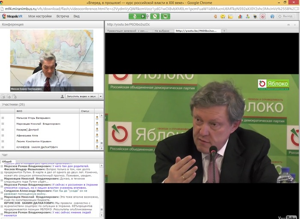Click user status icon for Кесарев] Дмитрий
300x219 pixels.
coord(97,130)
